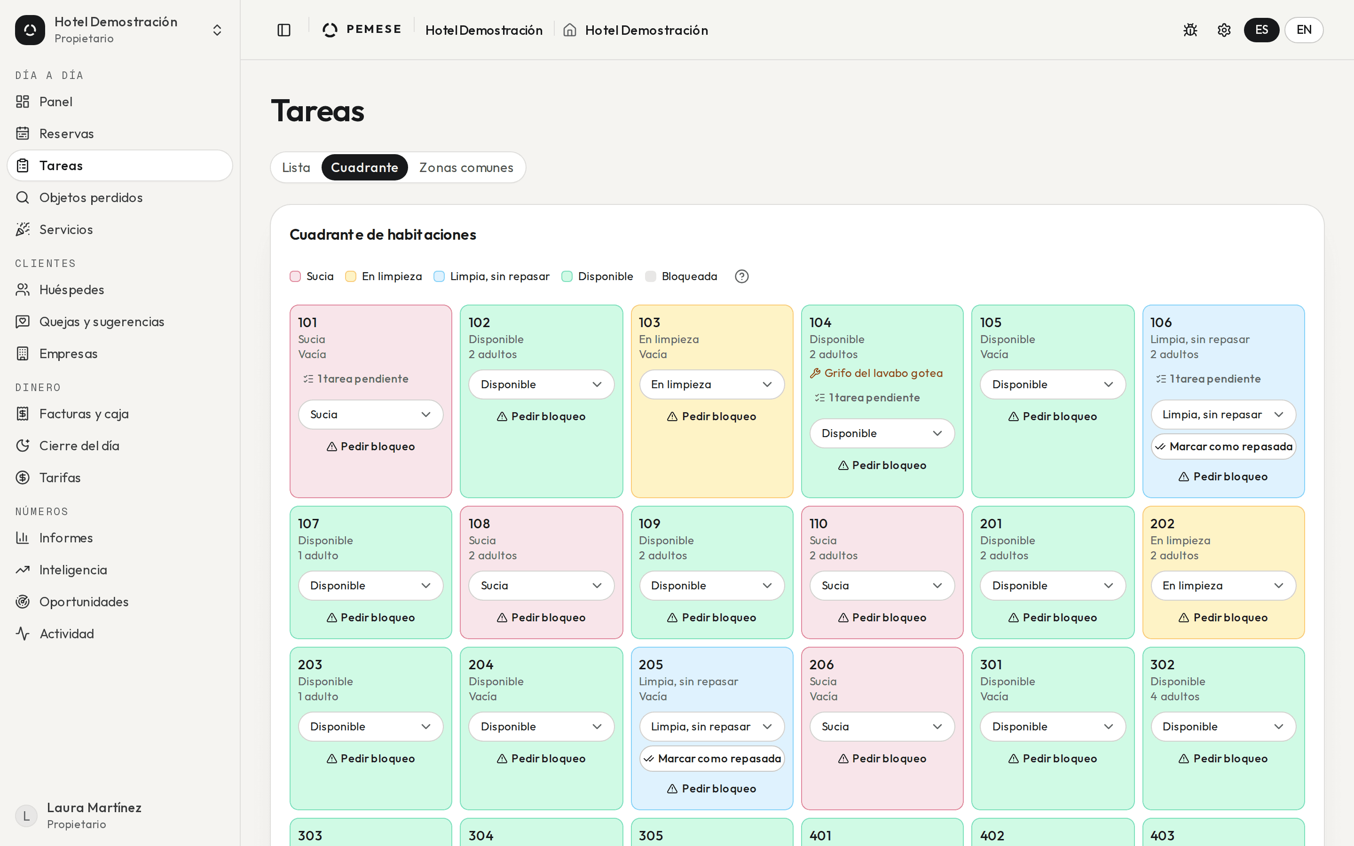Open room 103 En limpieza dropdown
The height and width of the screenshot is (846, 1354).
point(712,384)
